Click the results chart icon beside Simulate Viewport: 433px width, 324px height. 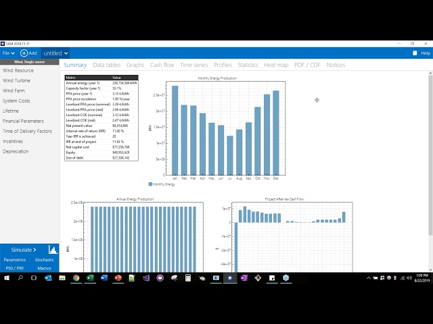(x=53, y=250)
